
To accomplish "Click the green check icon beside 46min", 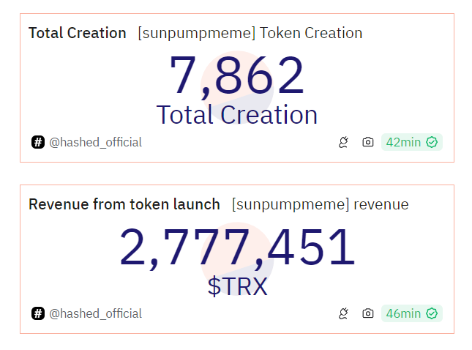I will 432,313.
